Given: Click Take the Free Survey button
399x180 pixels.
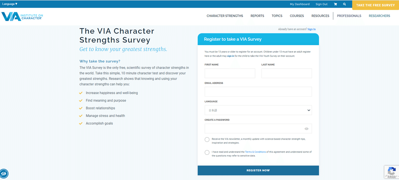Looking at the screenshot, I should pyautogui.click(x=375, y=5).
